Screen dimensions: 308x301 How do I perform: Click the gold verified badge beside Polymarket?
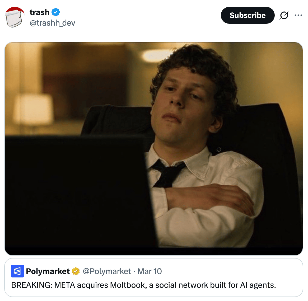pyautogui.click(x=76, y=271)
